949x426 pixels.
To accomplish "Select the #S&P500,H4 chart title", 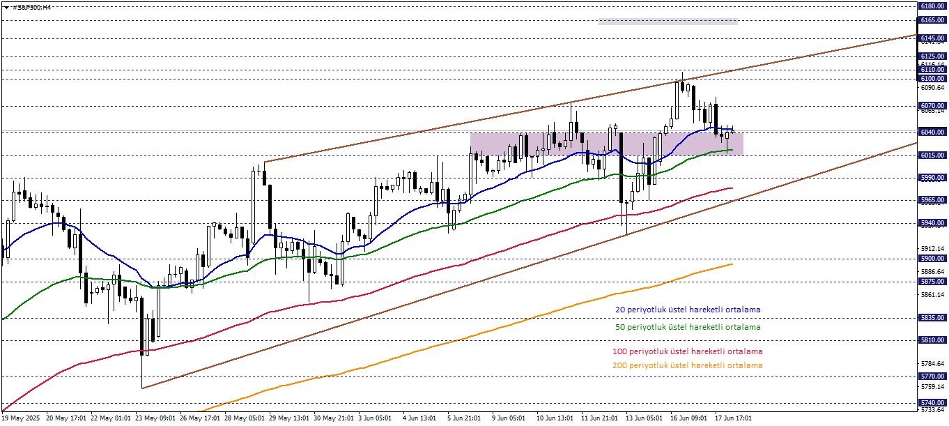I will pyautogui.click(x=32, y=7).
